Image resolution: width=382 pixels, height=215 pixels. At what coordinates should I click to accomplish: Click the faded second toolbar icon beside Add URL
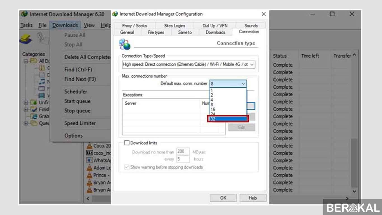[x=43, y=39]
